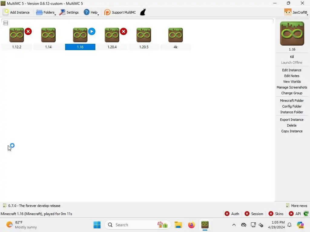Select the 1.20.5 instance icon

pos(144,35)
